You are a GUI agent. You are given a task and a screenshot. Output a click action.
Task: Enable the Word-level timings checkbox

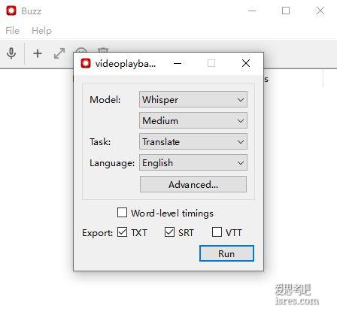tap(122, 213)
